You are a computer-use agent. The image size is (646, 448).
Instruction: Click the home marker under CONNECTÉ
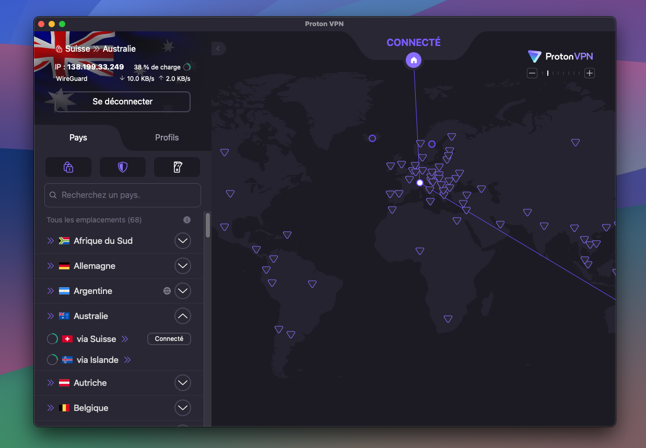point(414,60)
